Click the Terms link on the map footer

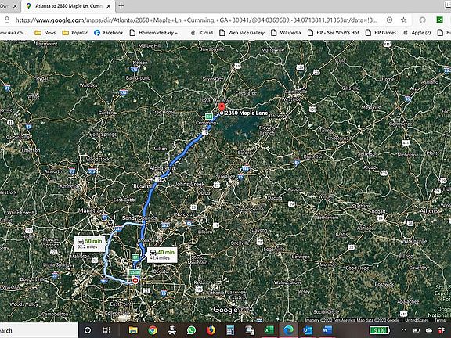coord(440,320)
